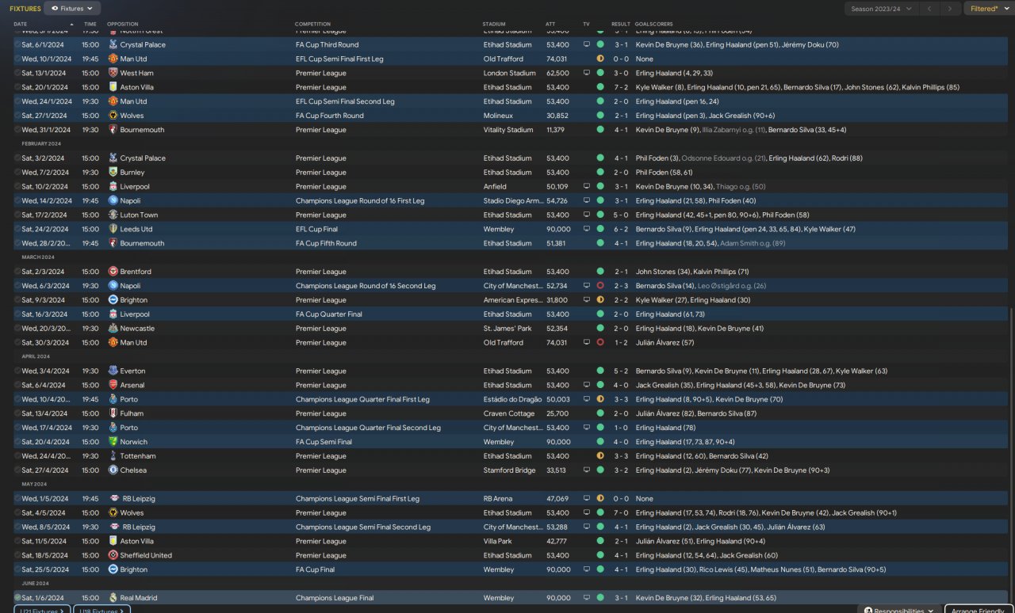Click the Crystal Palace badge on 6/1/2024
Screen dimensions: 1015x613
(113, 45)
